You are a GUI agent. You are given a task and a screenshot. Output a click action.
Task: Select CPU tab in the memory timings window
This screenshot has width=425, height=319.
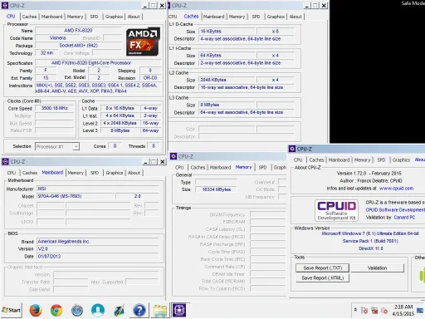coord(179,168)
